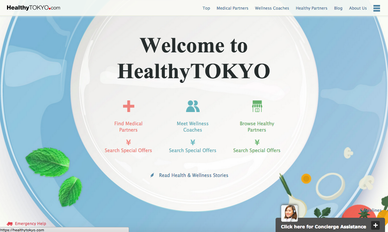Click the HealthyTOKYO.com logo
The width and height of the screenshot is (388, 232).
pos(33,8)
